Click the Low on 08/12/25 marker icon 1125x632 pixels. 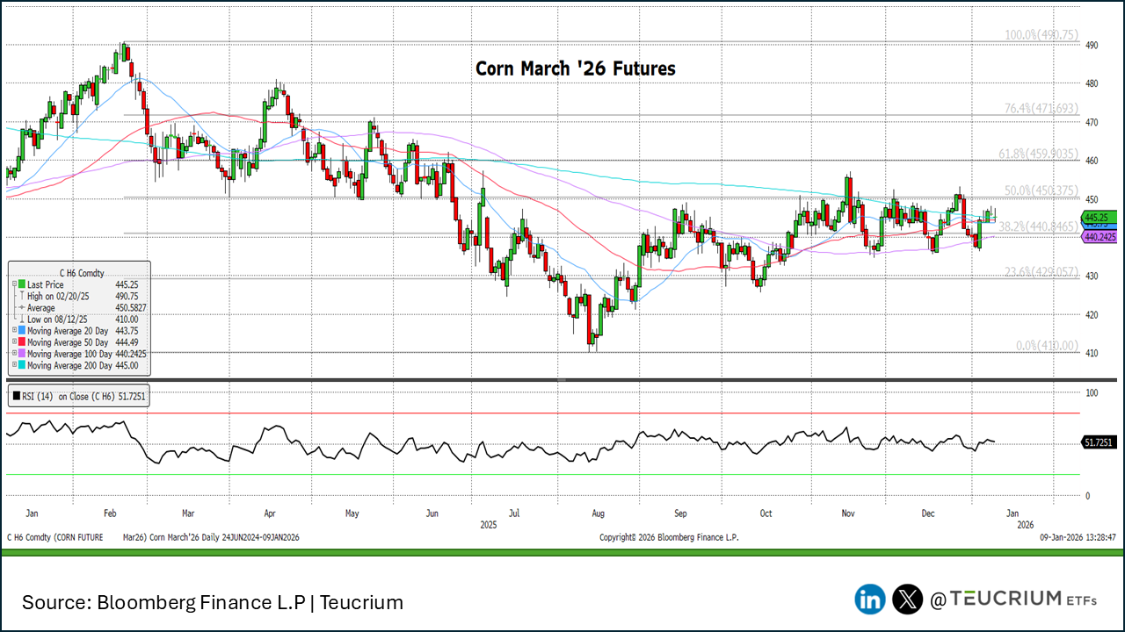pos(21,320)
